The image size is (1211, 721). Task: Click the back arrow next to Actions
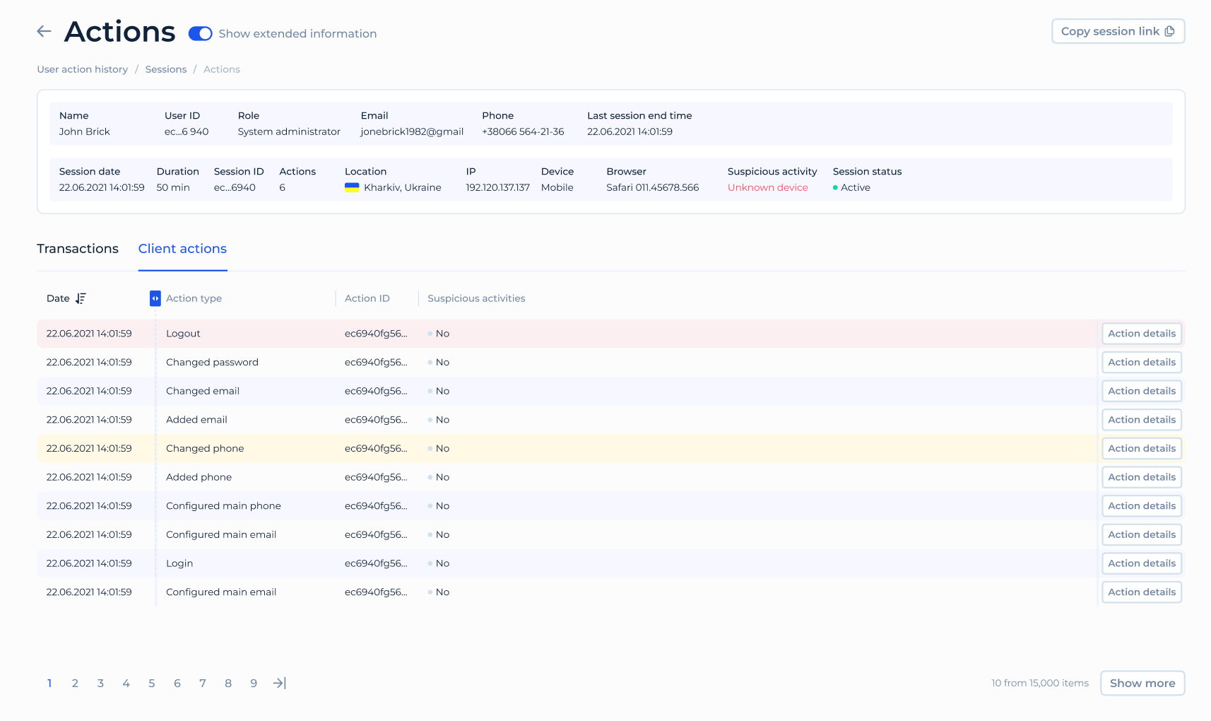tap(44, 31)
